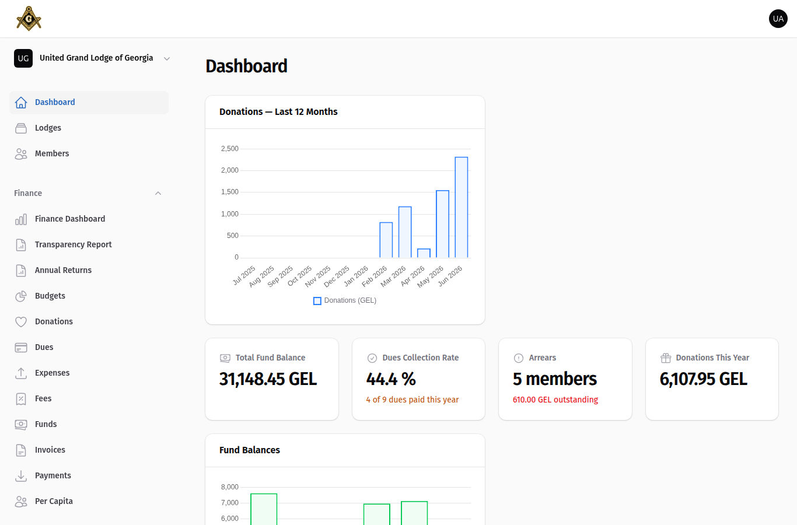Open Invoices from sidebar
The image size is (797, 525).
pos(89,450)
